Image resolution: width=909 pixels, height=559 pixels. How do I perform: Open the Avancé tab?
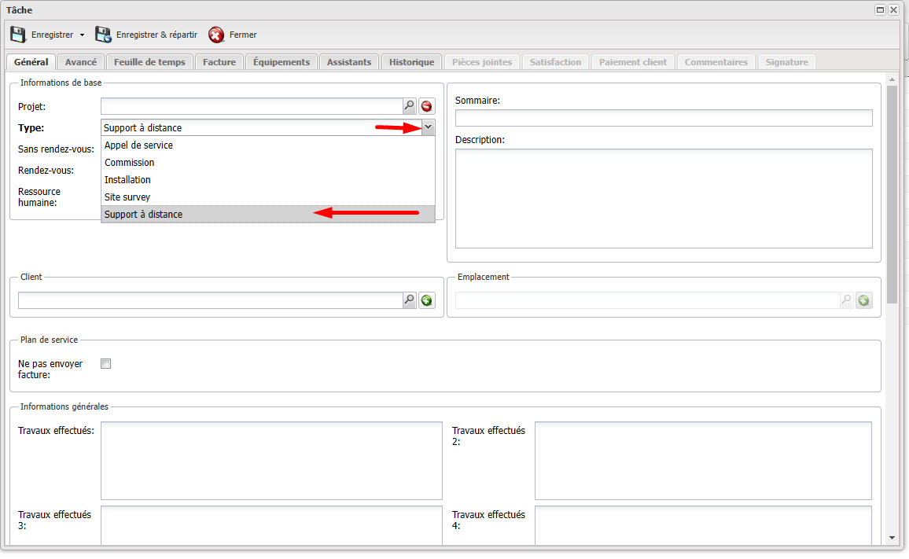point(80,62)
